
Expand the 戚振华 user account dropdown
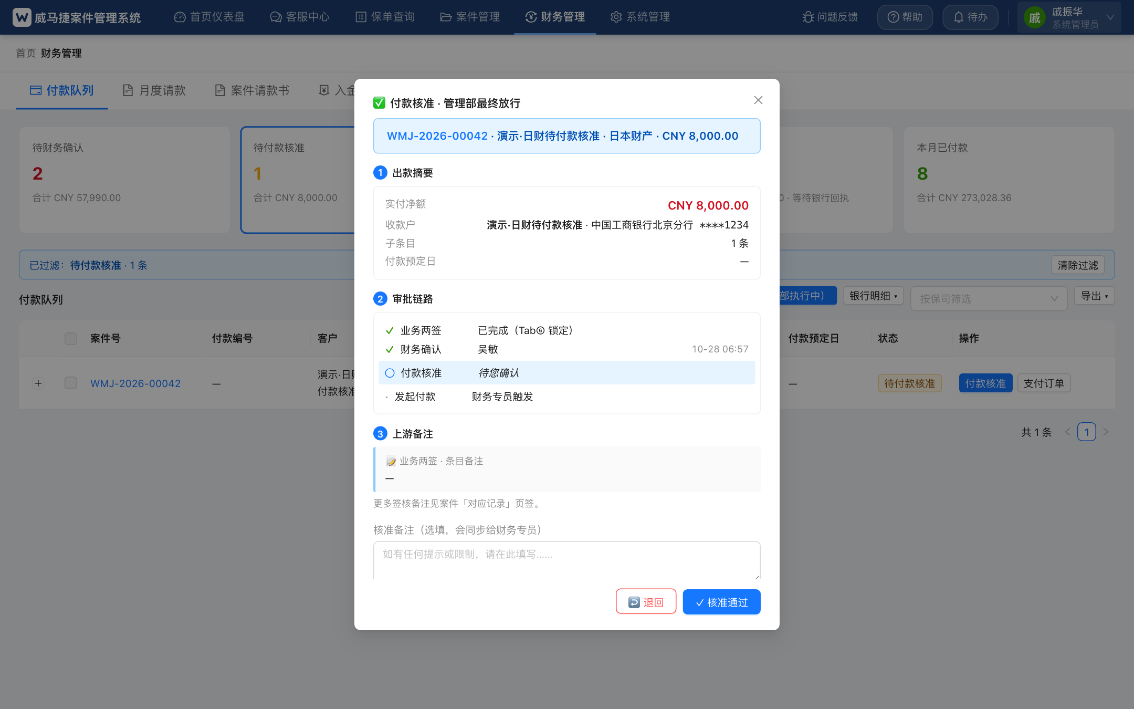pyautogui.click(x=1069, y=17)
